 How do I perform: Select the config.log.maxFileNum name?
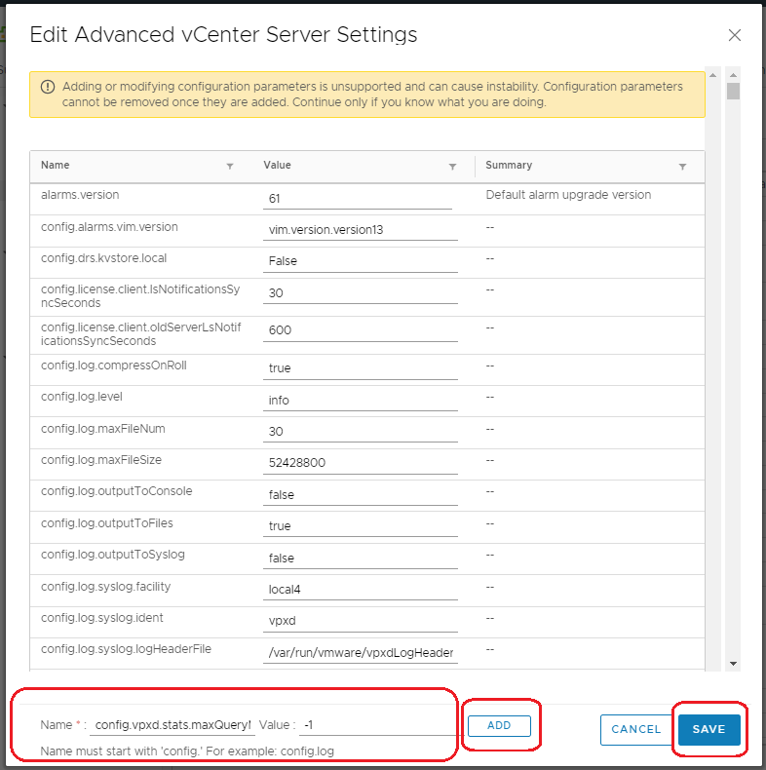(x=103, y=429)
